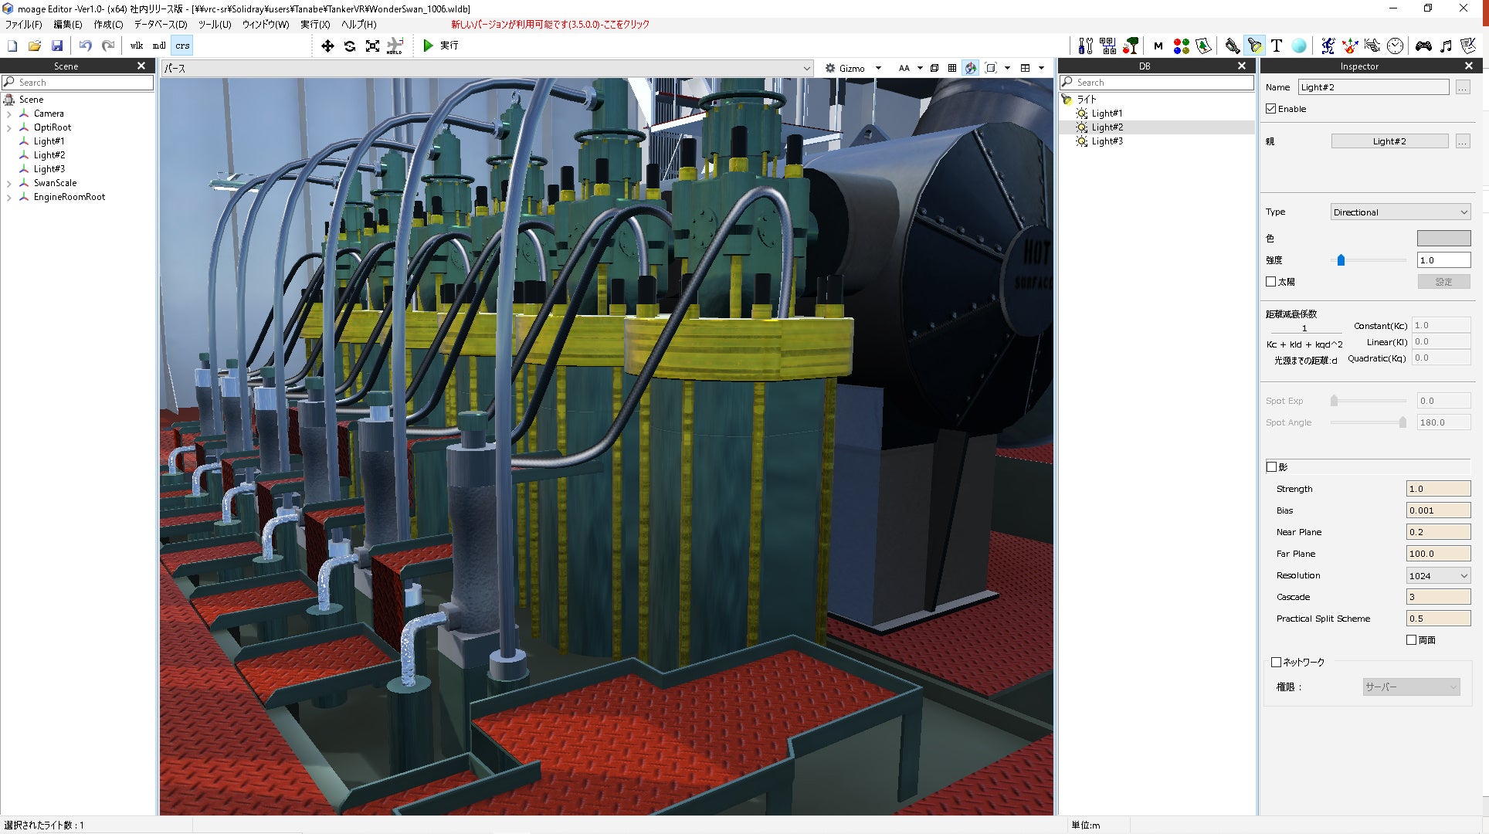Select the move gizmo arrows tool
Viewport: 1489px width, 834px height.
click(327, 46)
